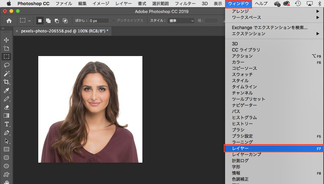Image resolution: width=324 pixels, height=184 pixels.
Task: Select the Lasso tool
Action: point(6,65)
